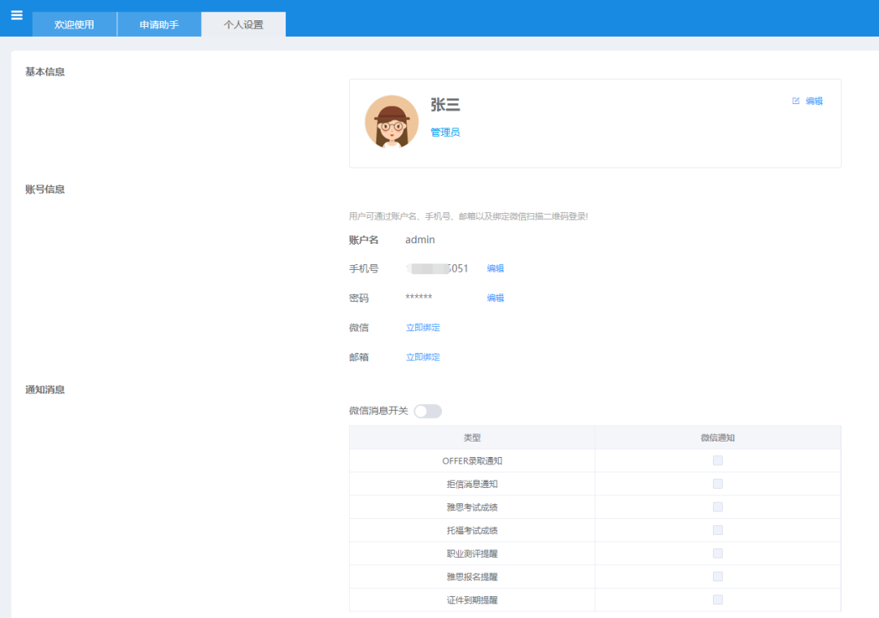879x618 pixels.
Task: Switch to the 欢迎使用 tab
Action: pyautogui.click(x=74, y=24)
